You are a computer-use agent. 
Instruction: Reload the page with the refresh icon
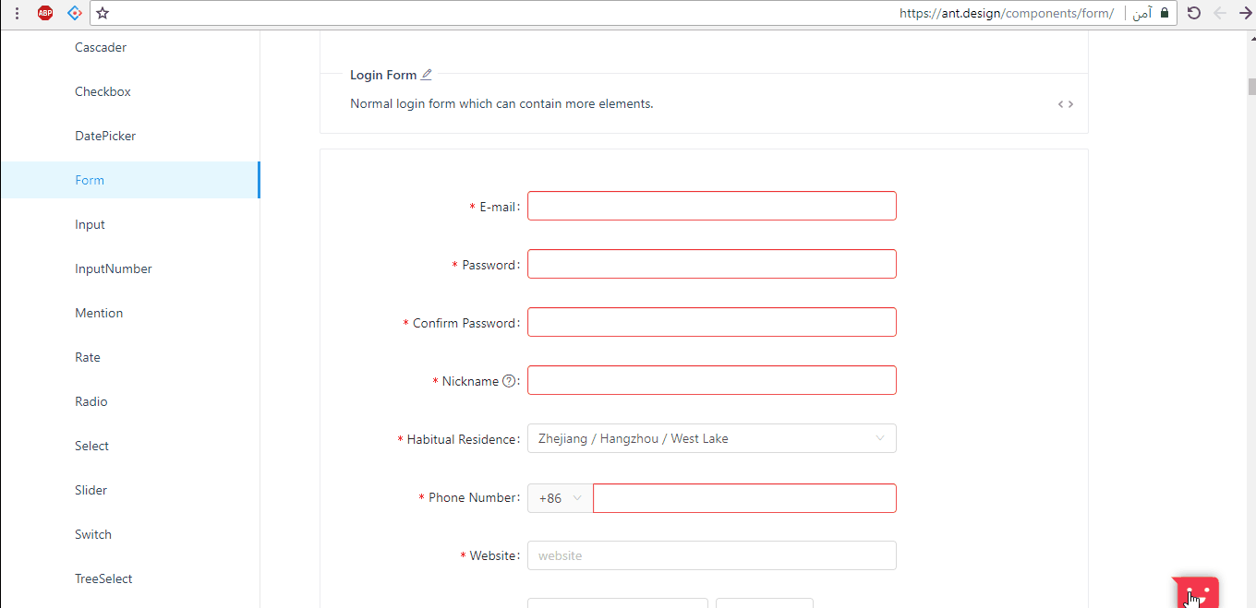(1194, 13)
